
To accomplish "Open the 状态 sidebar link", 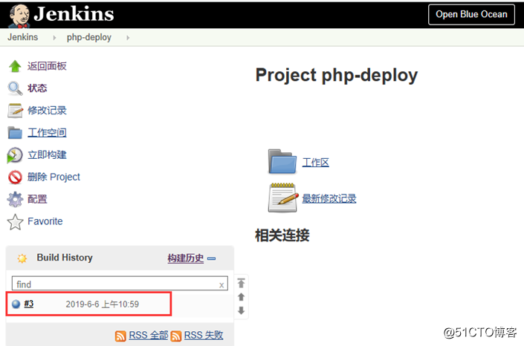I will coord(37,88).
